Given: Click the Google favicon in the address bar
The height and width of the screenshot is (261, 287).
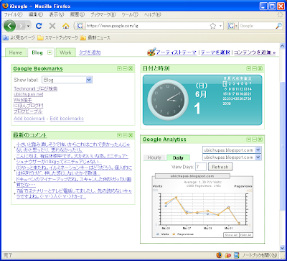Looking at the screenshot, I should tap(80, 26).
